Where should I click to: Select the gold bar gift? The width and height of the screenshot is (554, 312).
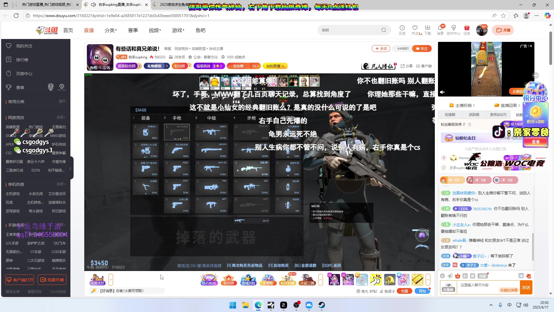point(417,280)
